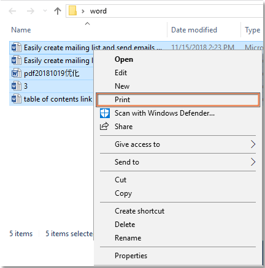The width and height of the screenshot is (265, 268).
Task: Go up one folder level arrow
Action: (58, 11)
